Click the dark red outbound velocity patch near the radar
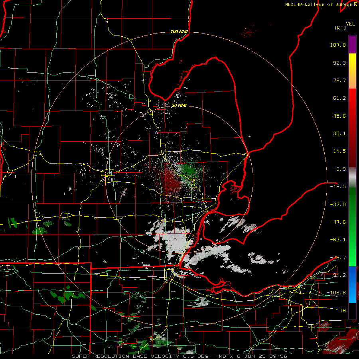The image size is (359, 359). pos(172,182)
